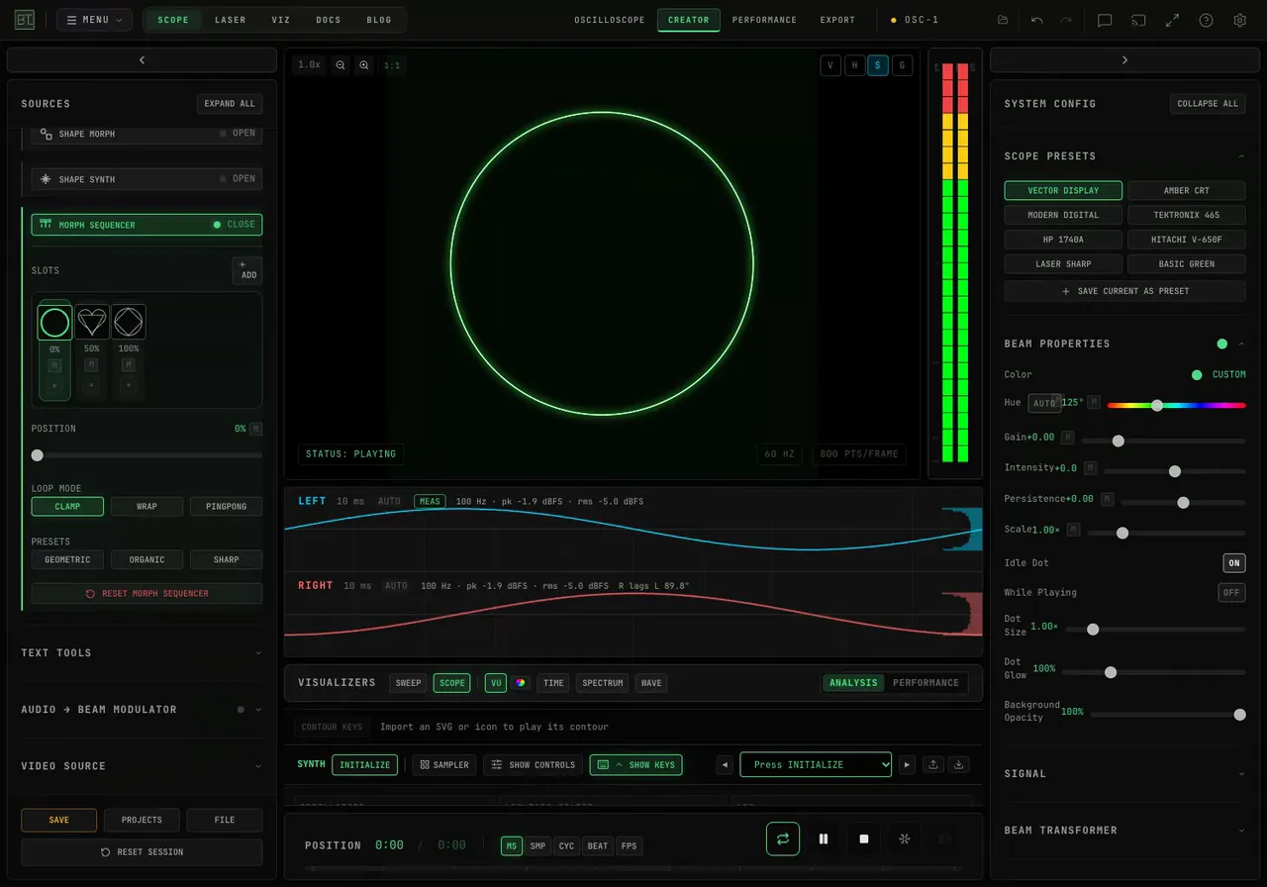Open the MENU dropdown
The height and width of the screenshot is (887, 1267).
(x=94, y=20)
